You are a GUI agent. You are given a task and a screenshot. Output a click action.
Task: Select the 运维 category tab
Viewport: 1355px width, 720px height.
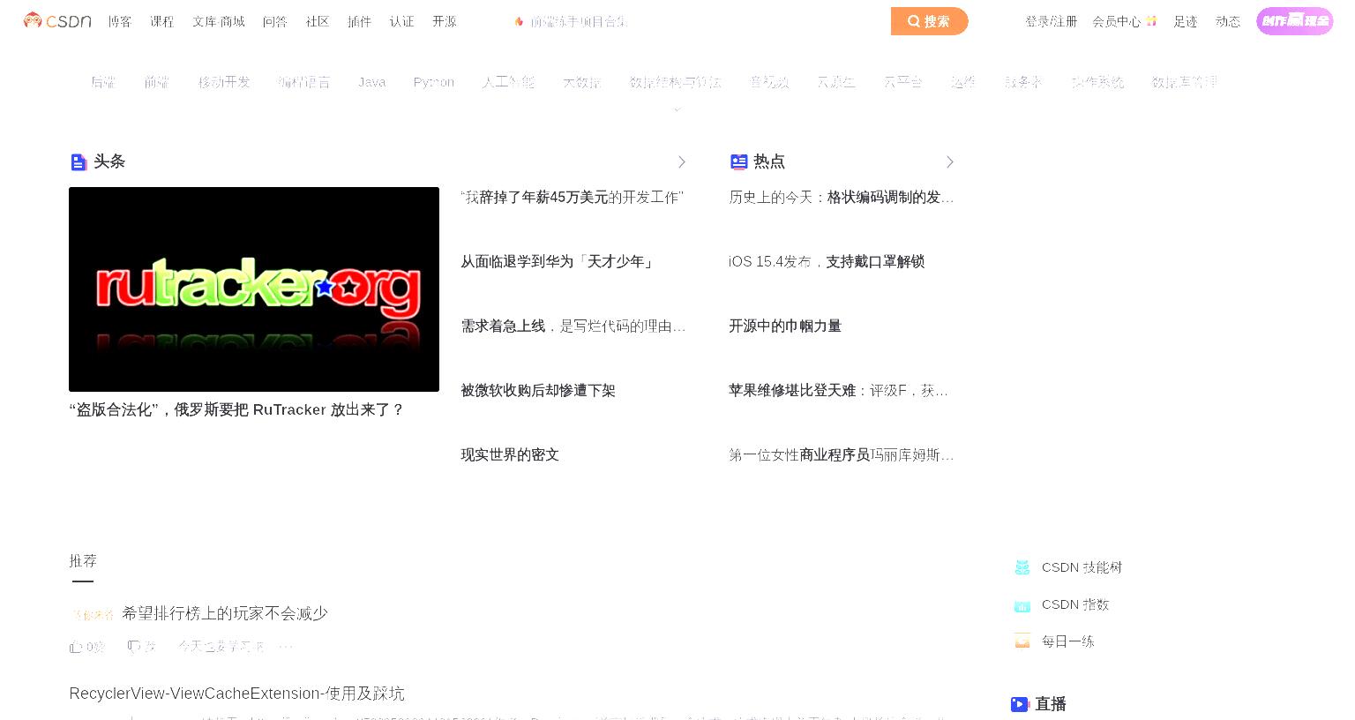[x=963, y=82]
